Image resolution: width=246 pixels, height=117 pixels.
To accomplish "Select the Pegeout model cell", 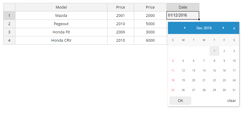I will [x=61, y=24].
